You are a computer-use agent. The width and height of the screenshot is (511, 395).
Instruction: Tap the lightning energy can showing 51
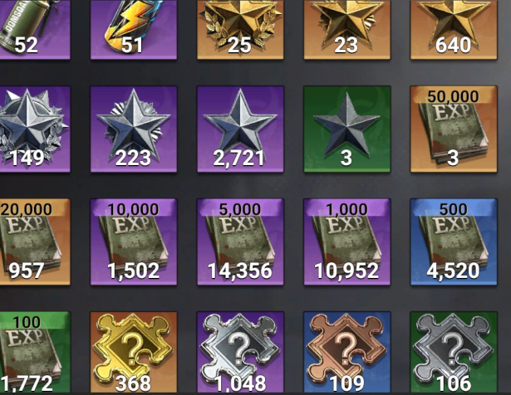(134, 30)
